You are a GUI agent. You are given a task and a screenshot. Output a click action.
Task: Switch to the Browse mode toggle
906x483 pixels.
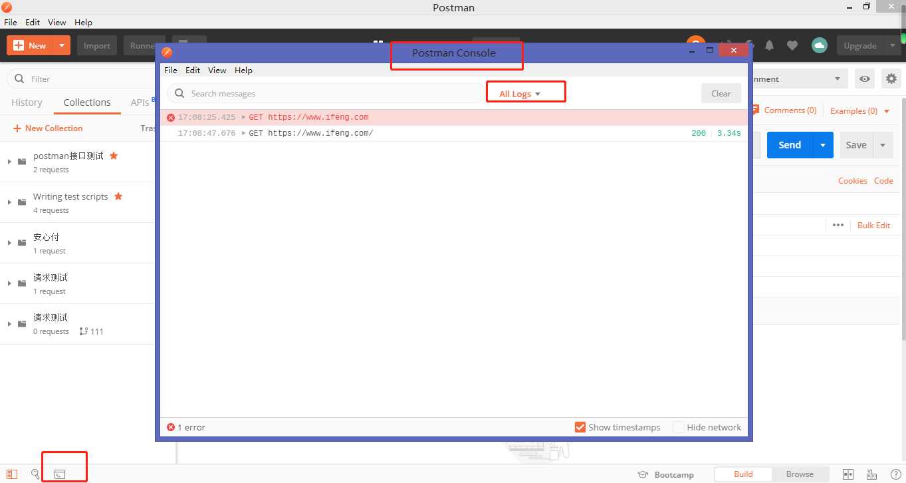click(x=800, y=474)
